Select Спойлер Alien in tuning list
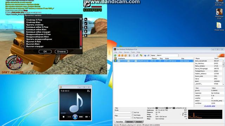225x126 pixels. 33,22
